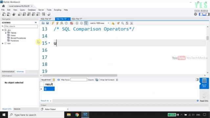Image resolution: width=210 pixels, height=118 pixels.
Task: Open the Session tab
Action: point(17,109)
